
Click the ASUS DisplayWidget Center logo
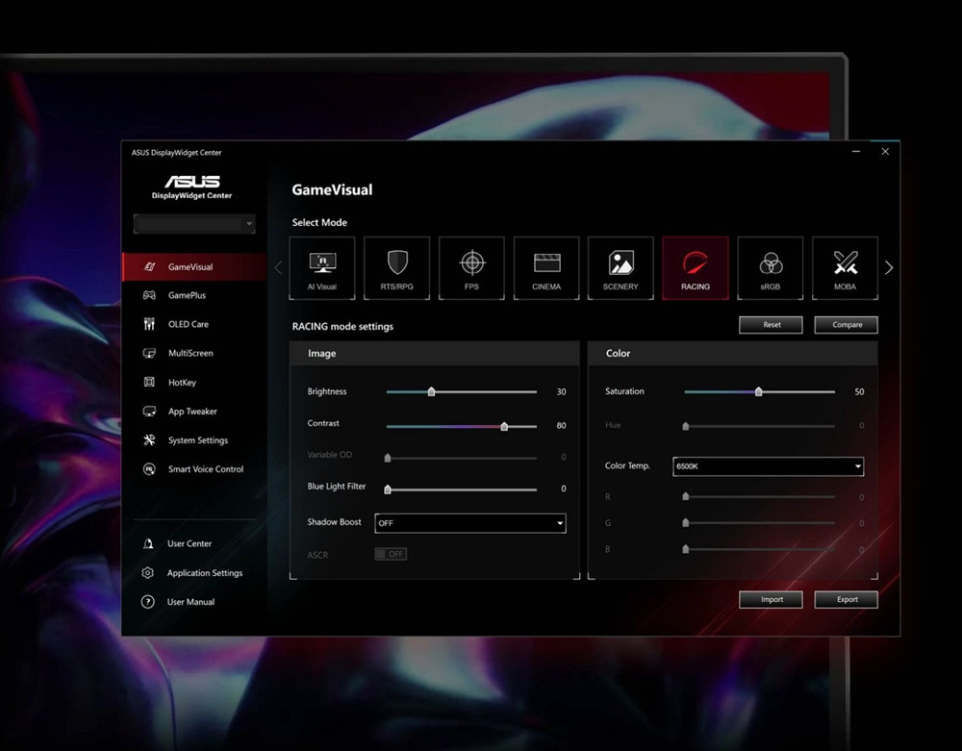(x=192, y=187)
